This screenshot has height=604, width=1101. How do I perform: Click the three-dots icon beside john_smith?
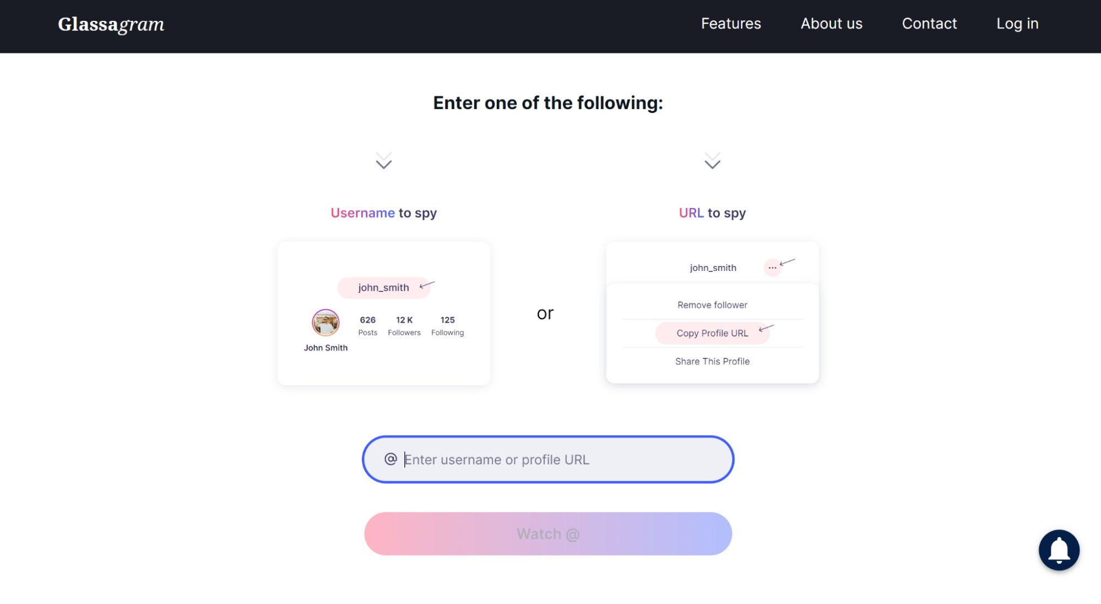pos(772,268)
